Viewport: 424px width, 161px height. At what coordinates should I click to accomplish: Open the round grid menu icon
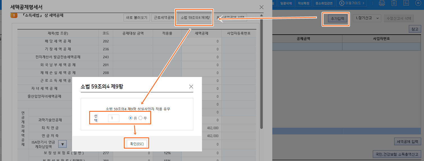(418, 3)
